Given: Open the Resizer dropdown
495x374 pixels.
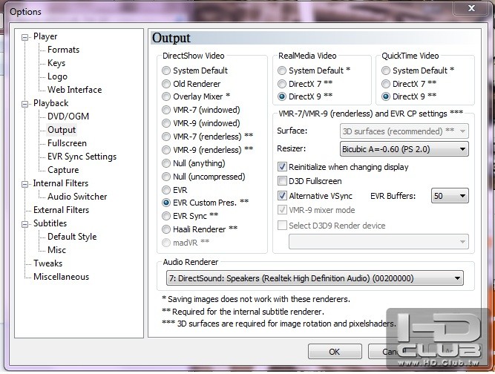Looking at the screenshot, I should point(404,149).
